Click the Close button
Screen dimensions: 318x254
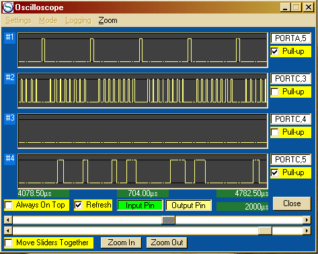(292, 203)
